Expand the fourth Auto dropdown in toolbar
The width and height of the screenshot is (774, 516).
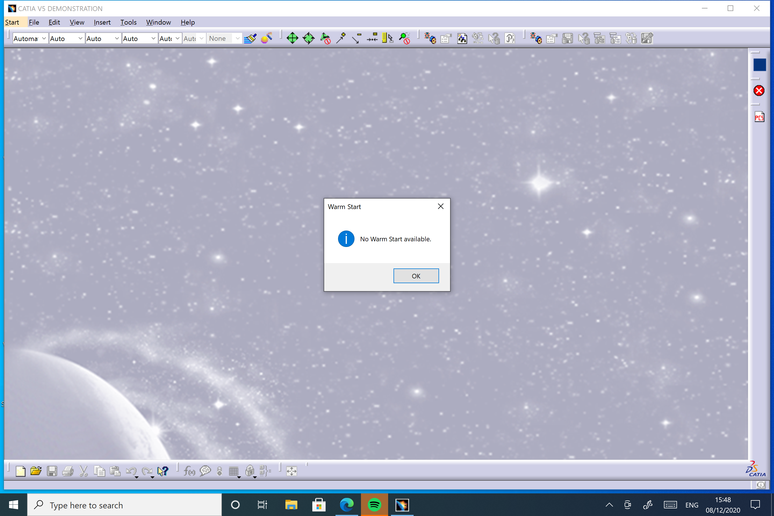[153, 38]
